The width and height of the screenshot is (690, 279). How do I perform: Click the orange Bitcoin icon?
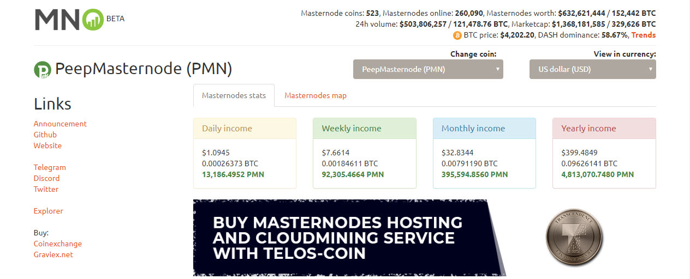(x=457, y=35)
